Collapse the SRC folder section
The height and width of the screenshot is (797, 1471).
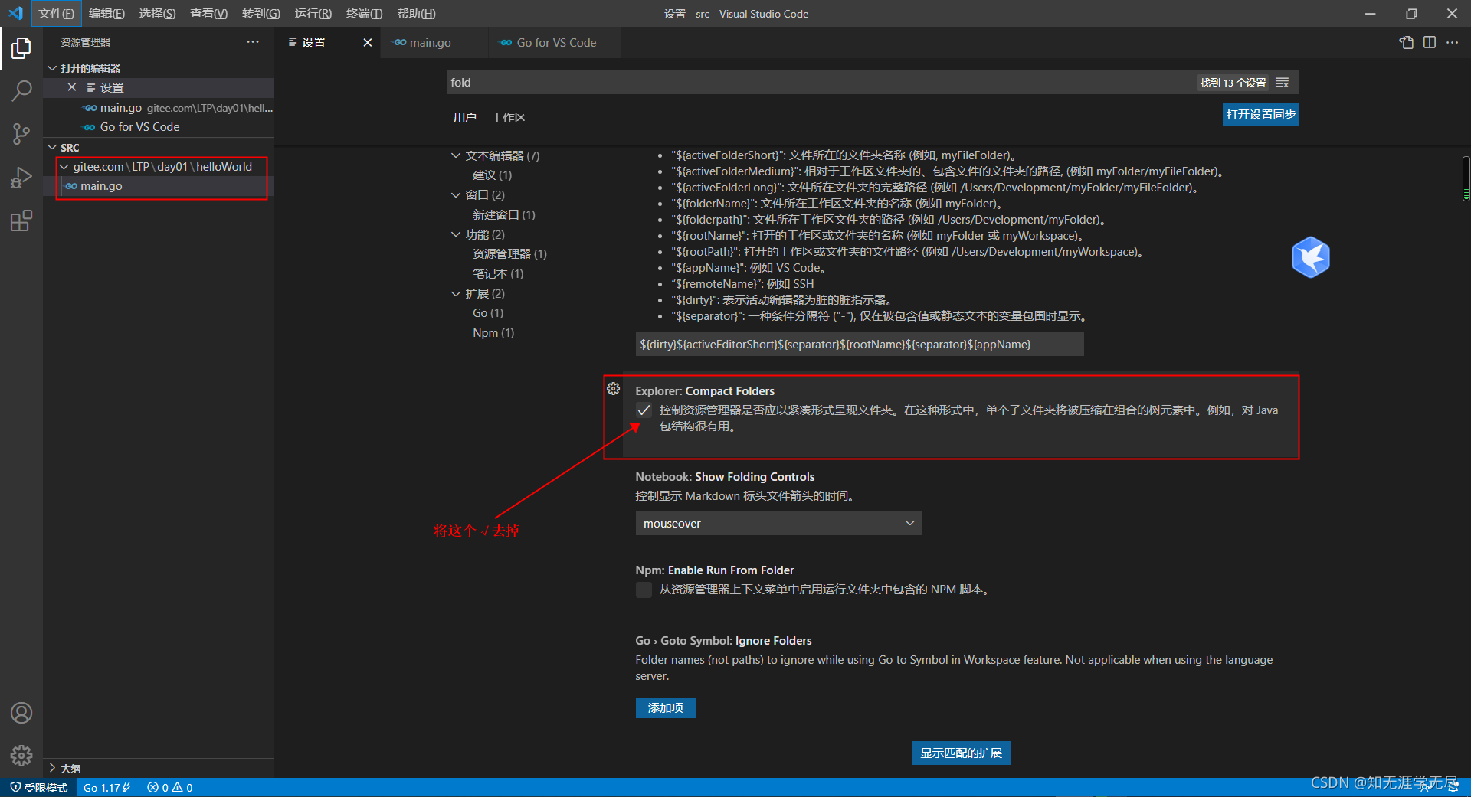[52, 147]
